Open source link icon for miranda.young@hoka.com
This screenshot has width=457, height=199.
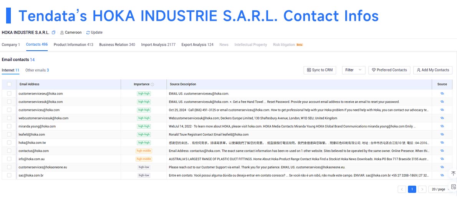tap(442, 126)
